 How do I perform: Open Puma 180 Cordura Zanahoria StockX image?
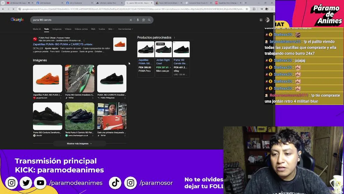coord(48,116)
